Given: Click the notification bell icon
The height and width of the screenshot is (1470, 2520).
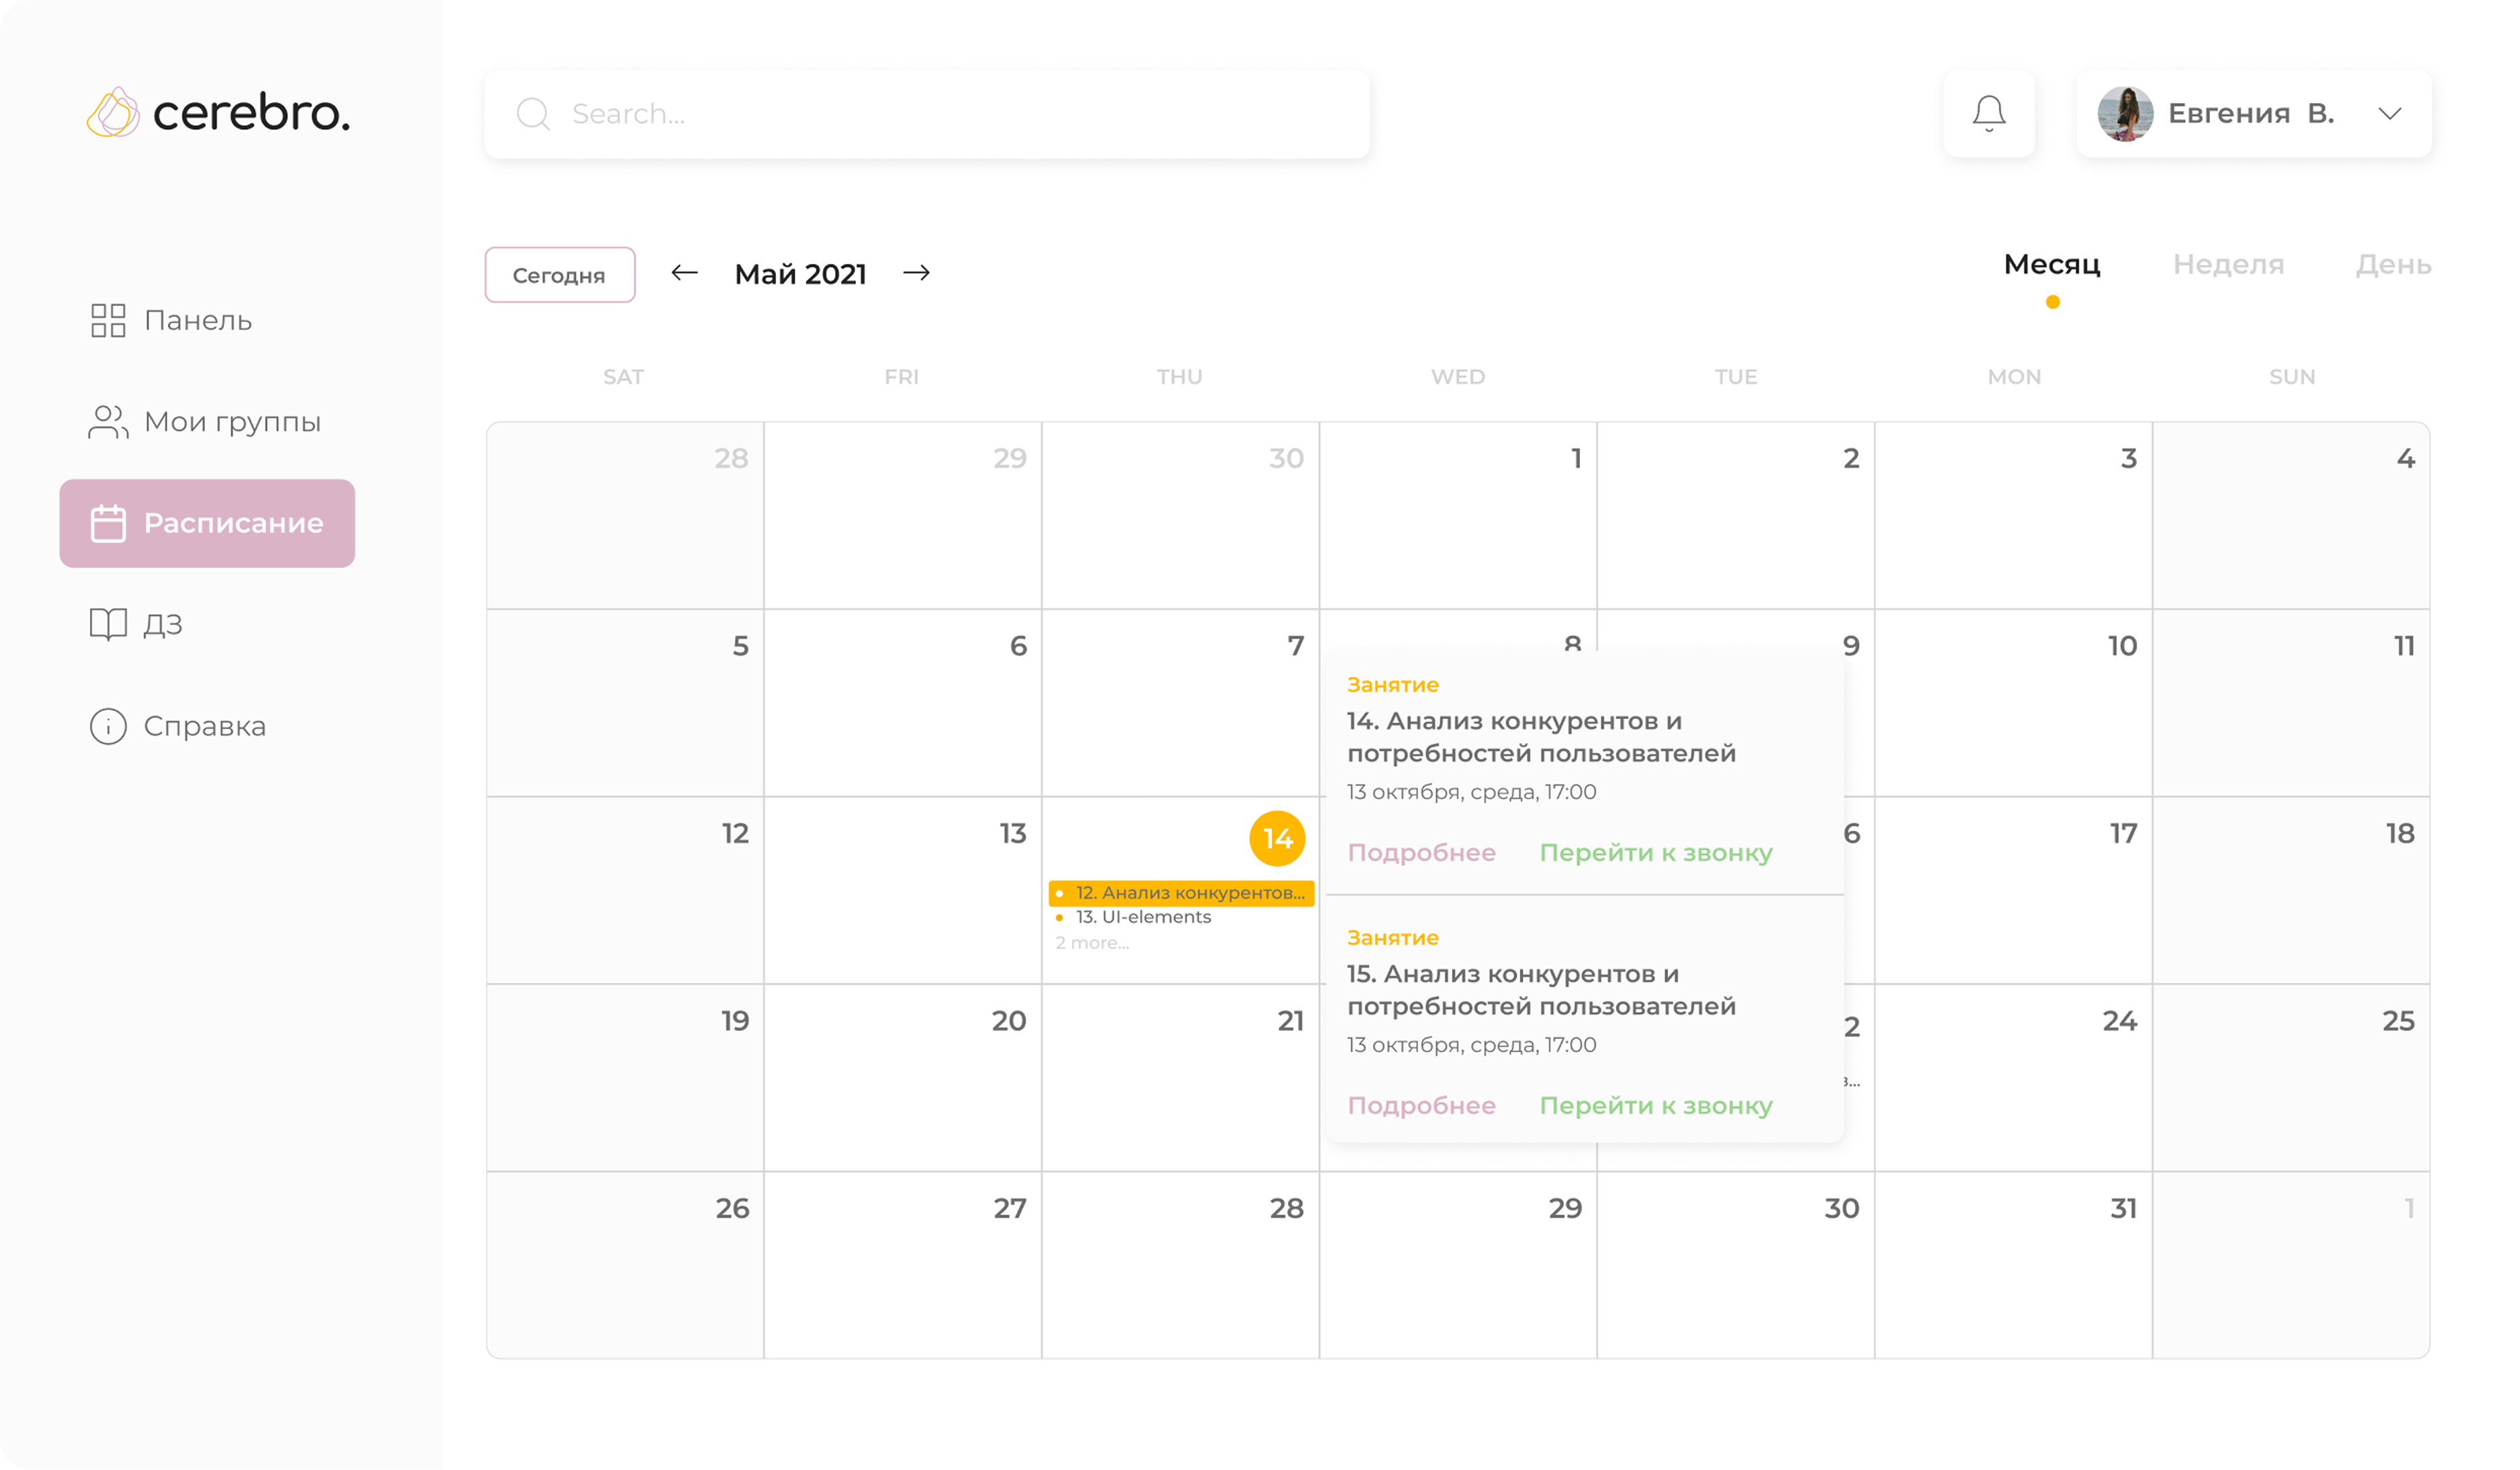Looking at the screenshot, I should coord(1988,113).
